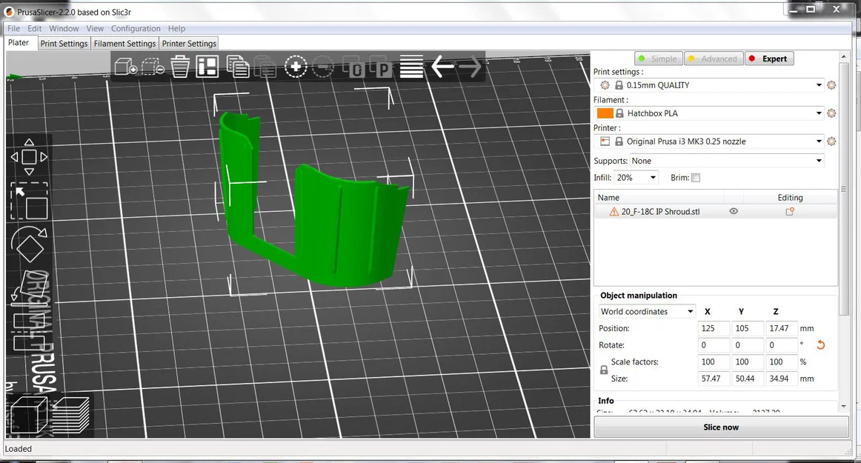Viewport: 861px width, 463px height.
Task: Click the Remove instance minus icon
Action: tap(323, 67)
